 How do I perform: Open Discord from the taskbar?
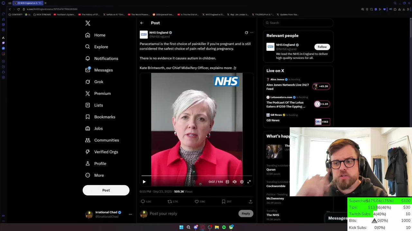click(195, 227)
